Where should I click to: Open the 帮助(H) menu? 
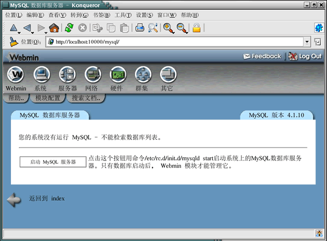pyautogui.click(x=190, y=15)
